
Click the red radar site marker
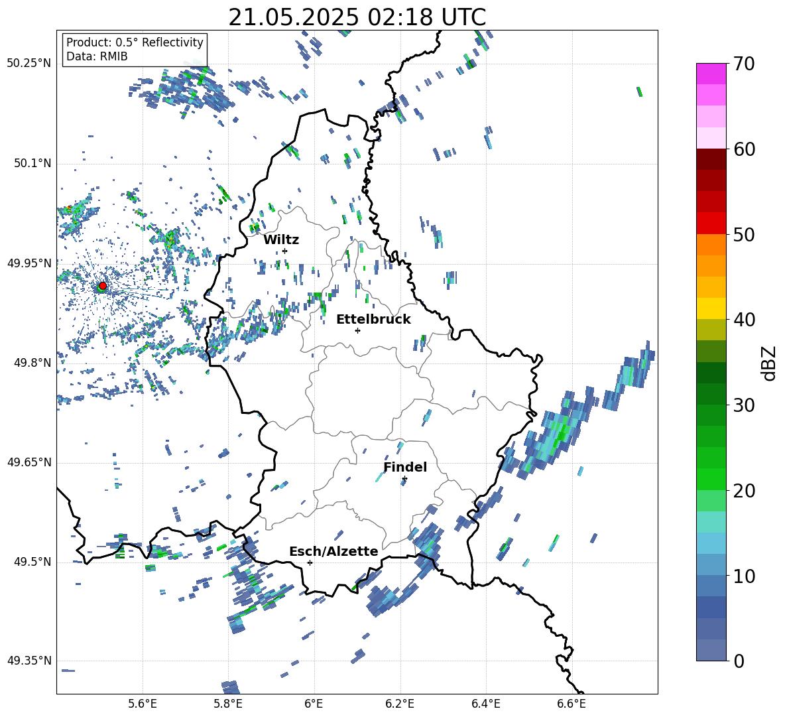coord(103,286)
